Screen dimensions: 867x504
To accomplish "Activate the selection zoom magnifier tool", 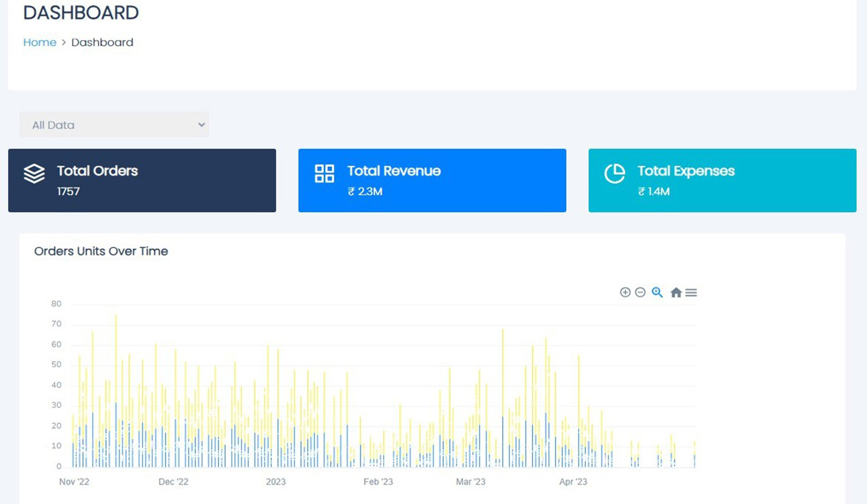I will coord(657,293).
